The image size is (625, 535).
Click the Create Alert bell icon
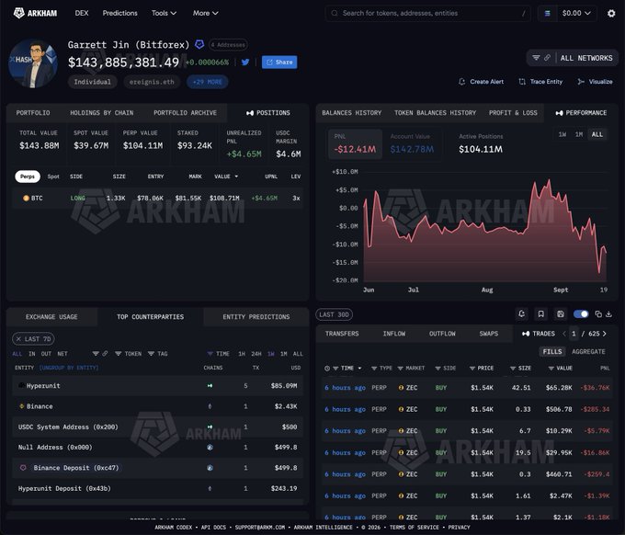pos(462,82)
